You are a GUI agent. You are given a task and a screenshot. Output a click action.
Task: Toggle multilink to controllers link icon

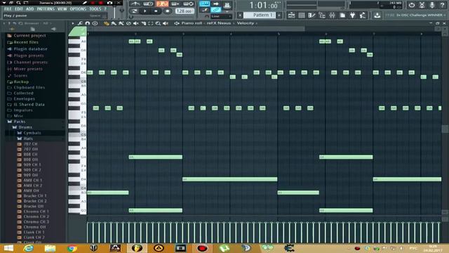pyautogui.click(x=216, y=10)
